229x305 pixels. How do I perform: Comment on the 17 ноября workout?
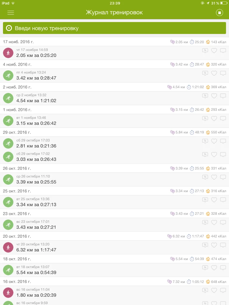[x=223, y=51]
